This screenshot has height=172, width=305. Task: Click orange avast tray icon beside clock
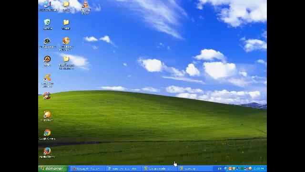250,169
